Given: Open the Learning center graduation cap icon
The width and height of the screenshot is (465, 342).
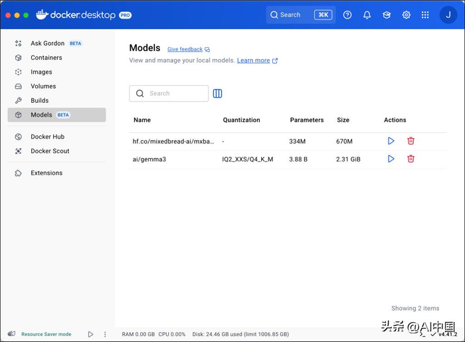Looking at the screenshot, I should point(387,15).
